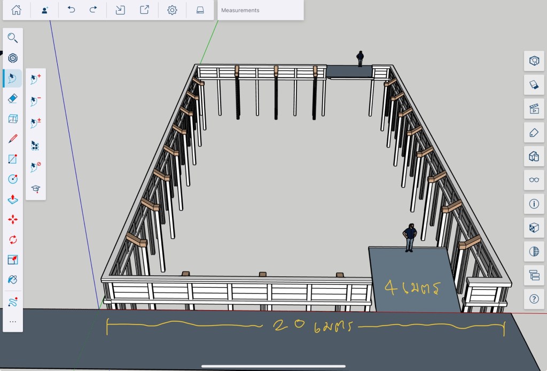Toggle add-to-selection lasso mode
This screenshot has width=547, height=371.
click(36, 79)
